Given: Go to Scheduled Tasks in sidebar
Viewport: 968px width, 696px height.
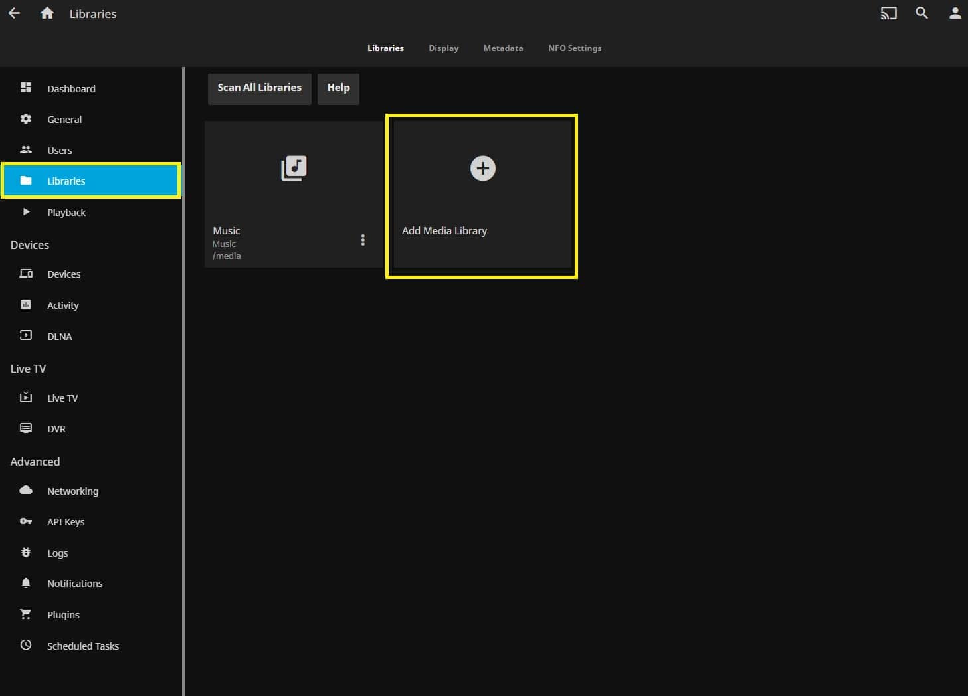Looking at the screenshot, I should (82, 646).
